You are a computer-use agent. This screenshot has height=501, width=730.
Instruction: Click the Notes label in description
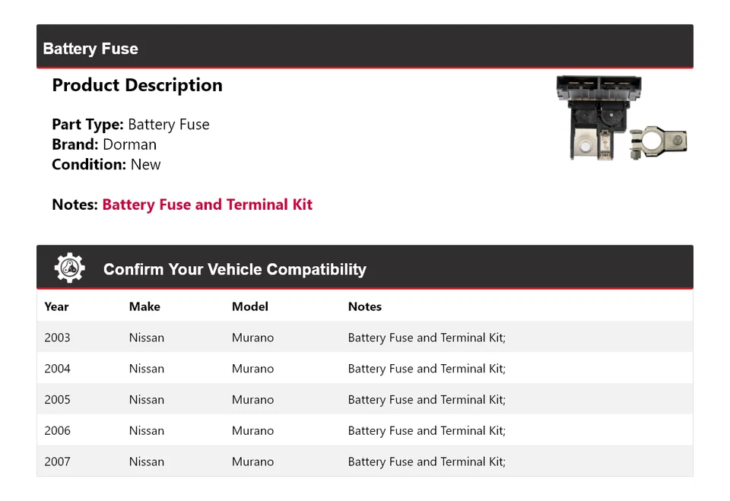[75, 205]
